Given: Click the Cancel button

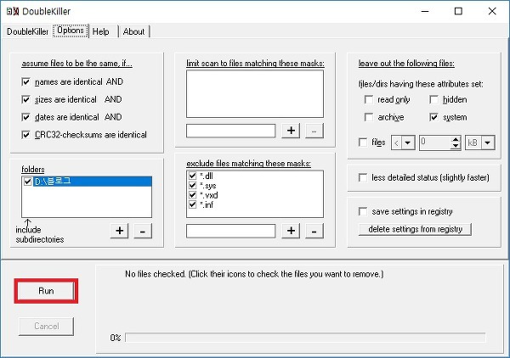Looking at the screenshot, I should click(x=46, y=327).
